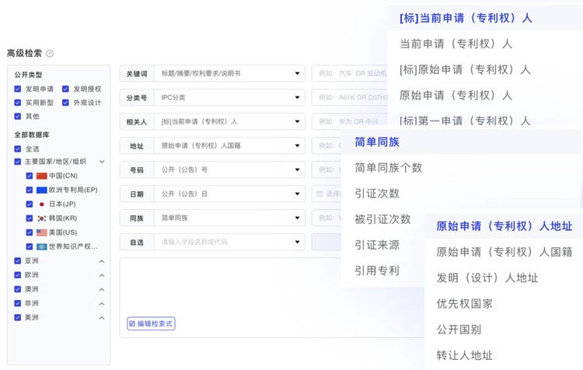This screenshot has width=583, height=370.
Task: Collapse the 主要国家/地区/组织 group
Action: click(101, 162)
